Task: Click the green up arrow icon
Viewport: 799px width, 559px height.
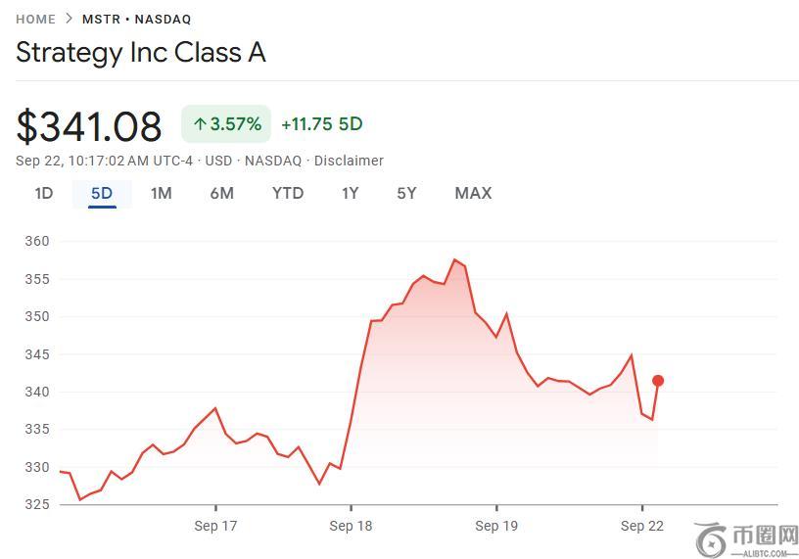Action: pos(200,124)
